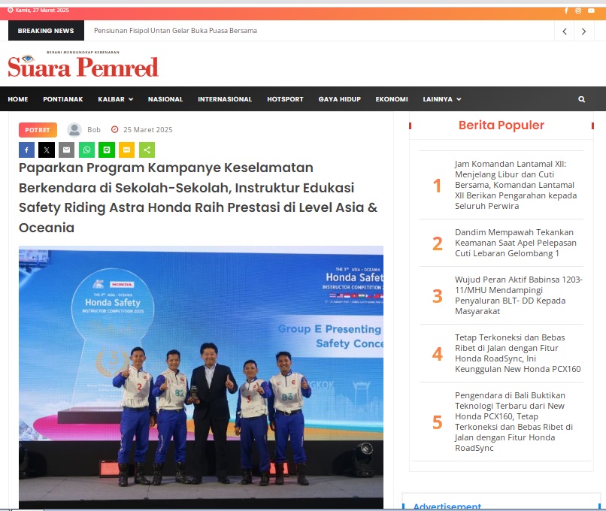
Task: Expand the KALBAR dropdown menu
Action: point(116,99)
